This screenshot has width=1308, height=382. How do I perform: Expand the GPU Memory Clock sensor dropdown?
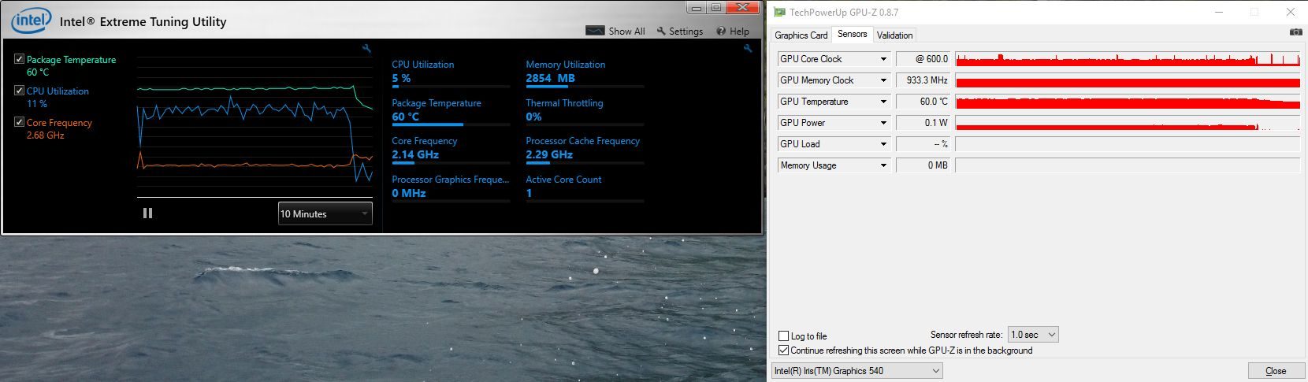click(x=883, y=80)
